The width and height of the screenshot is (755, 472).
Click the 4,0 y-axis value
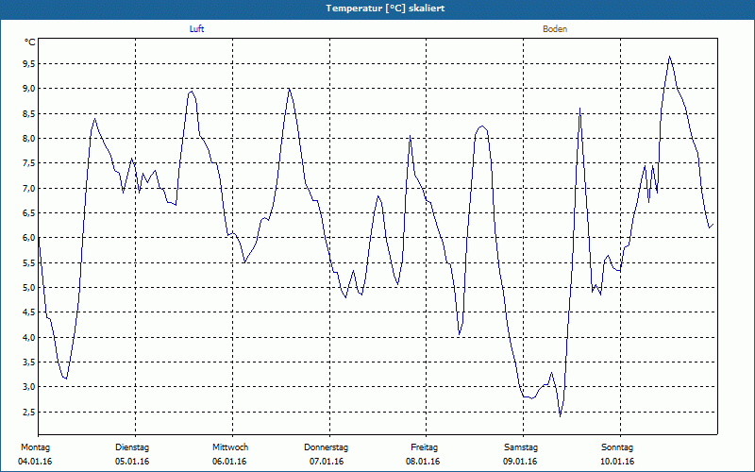(30, 338)
